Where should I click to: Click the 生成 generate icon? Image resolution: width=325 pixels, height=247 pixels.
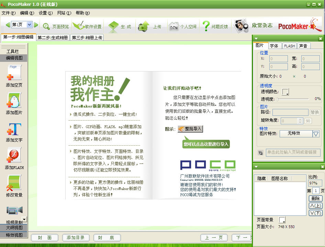[114, 25]
